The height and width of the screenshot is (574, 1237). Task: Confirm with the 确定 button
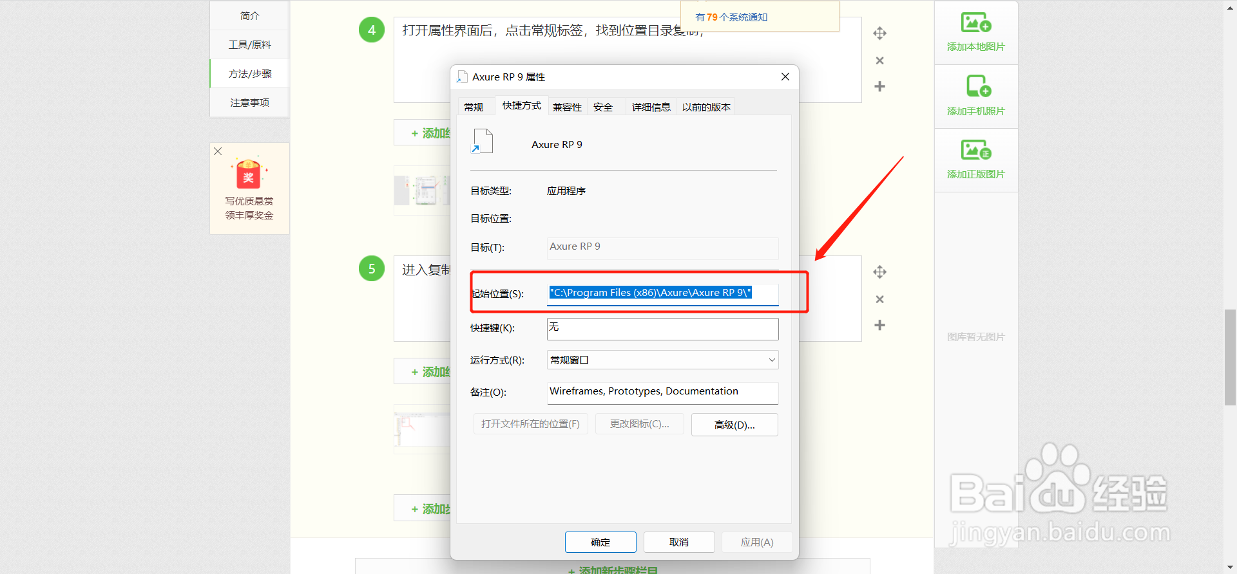600,542
